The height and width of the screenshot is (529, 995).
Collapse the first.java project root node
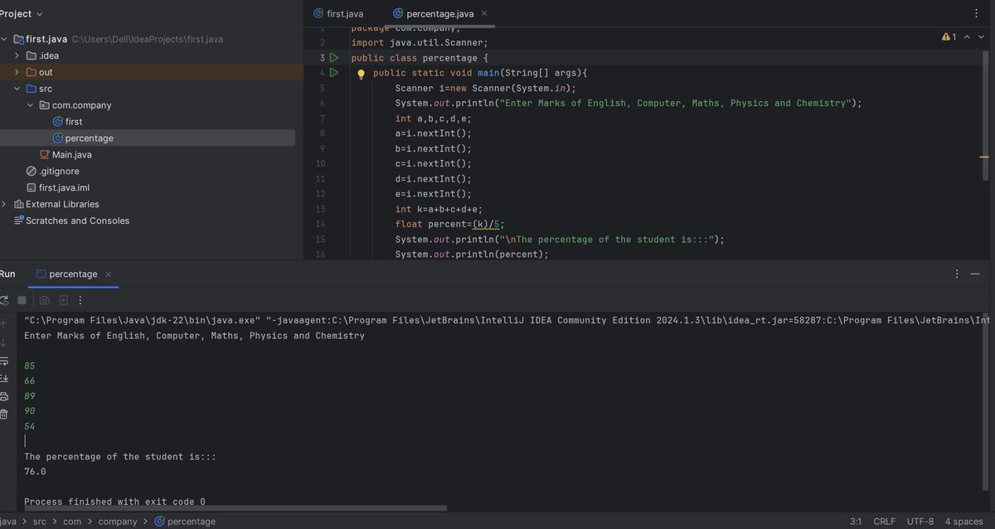5,39
